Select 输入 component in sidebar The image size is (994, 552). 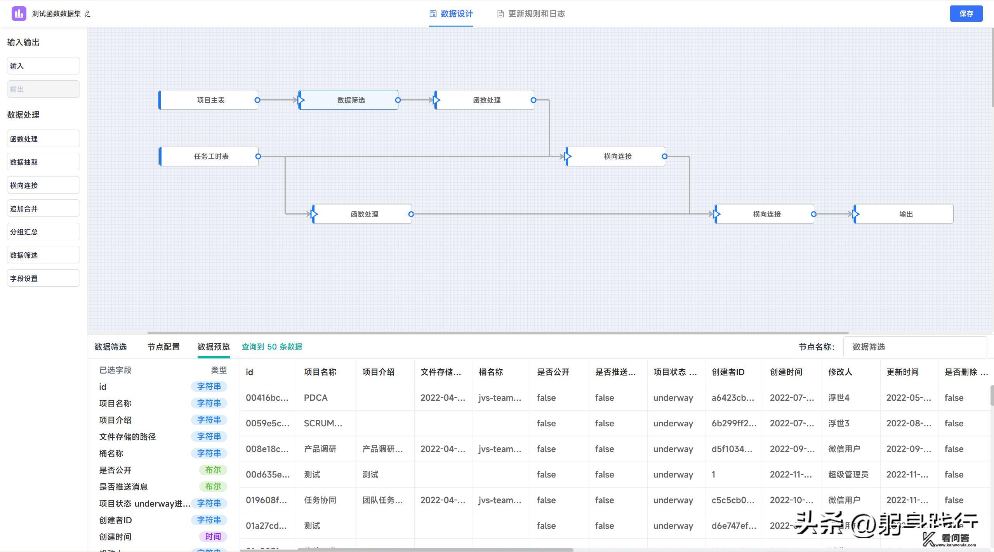pyautogui.click(x=43, y=66)
